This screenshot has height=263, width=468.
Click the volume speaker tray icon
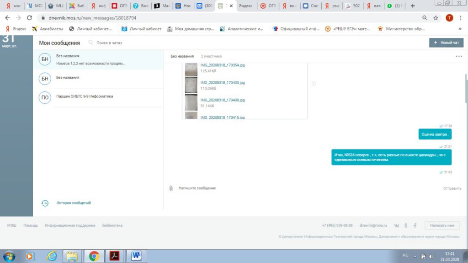(431, 256)
